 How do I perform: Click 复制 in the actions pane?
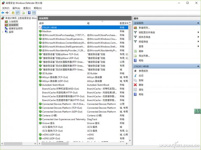click(x=141, y=80)
